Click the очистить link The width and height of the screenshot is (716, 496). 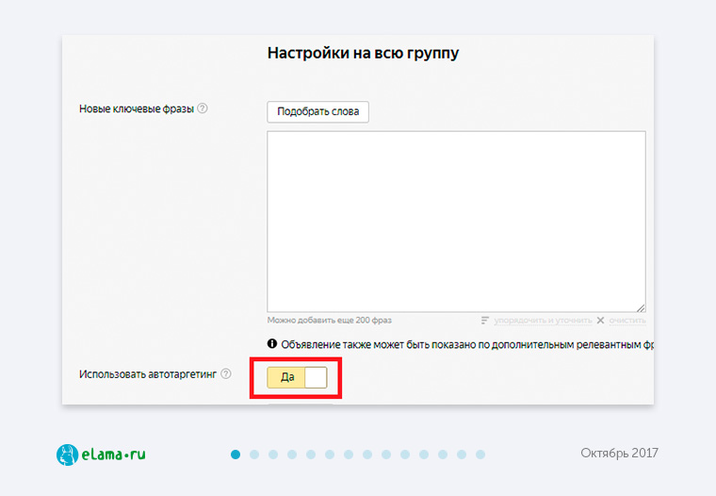[626, 321]
